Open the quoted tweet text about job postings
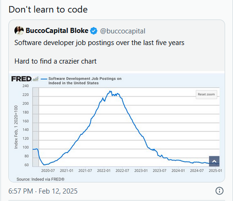 (x=100, y=52)
